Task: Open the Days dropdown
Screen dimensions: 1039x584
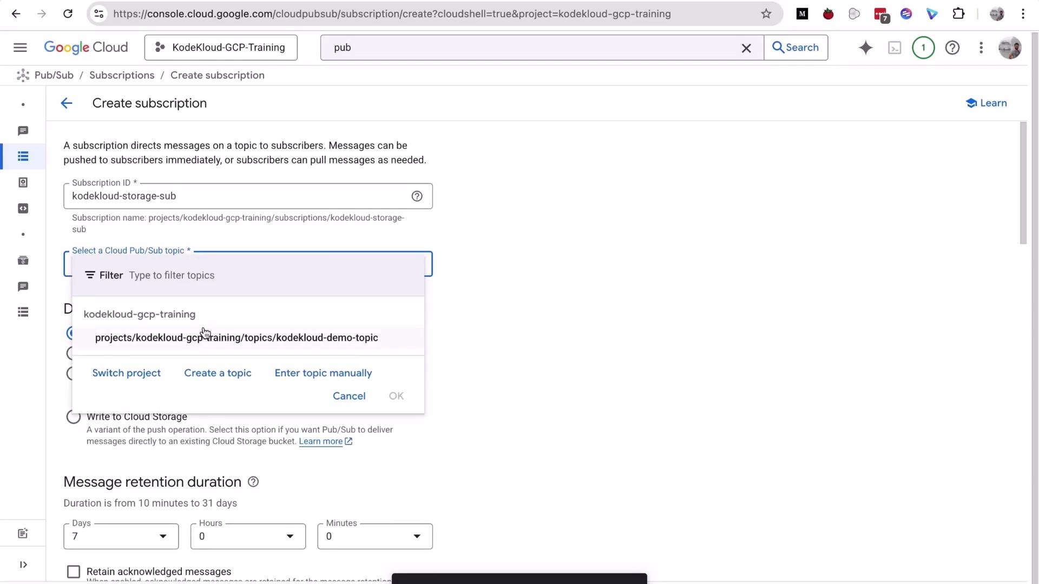Action: [x=121, y=536]
